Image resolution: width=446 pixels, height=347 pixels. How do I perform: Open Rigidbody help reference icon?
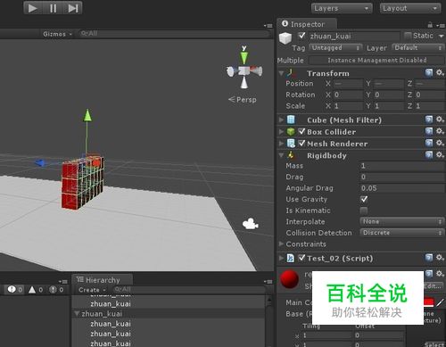pos(429,154)
